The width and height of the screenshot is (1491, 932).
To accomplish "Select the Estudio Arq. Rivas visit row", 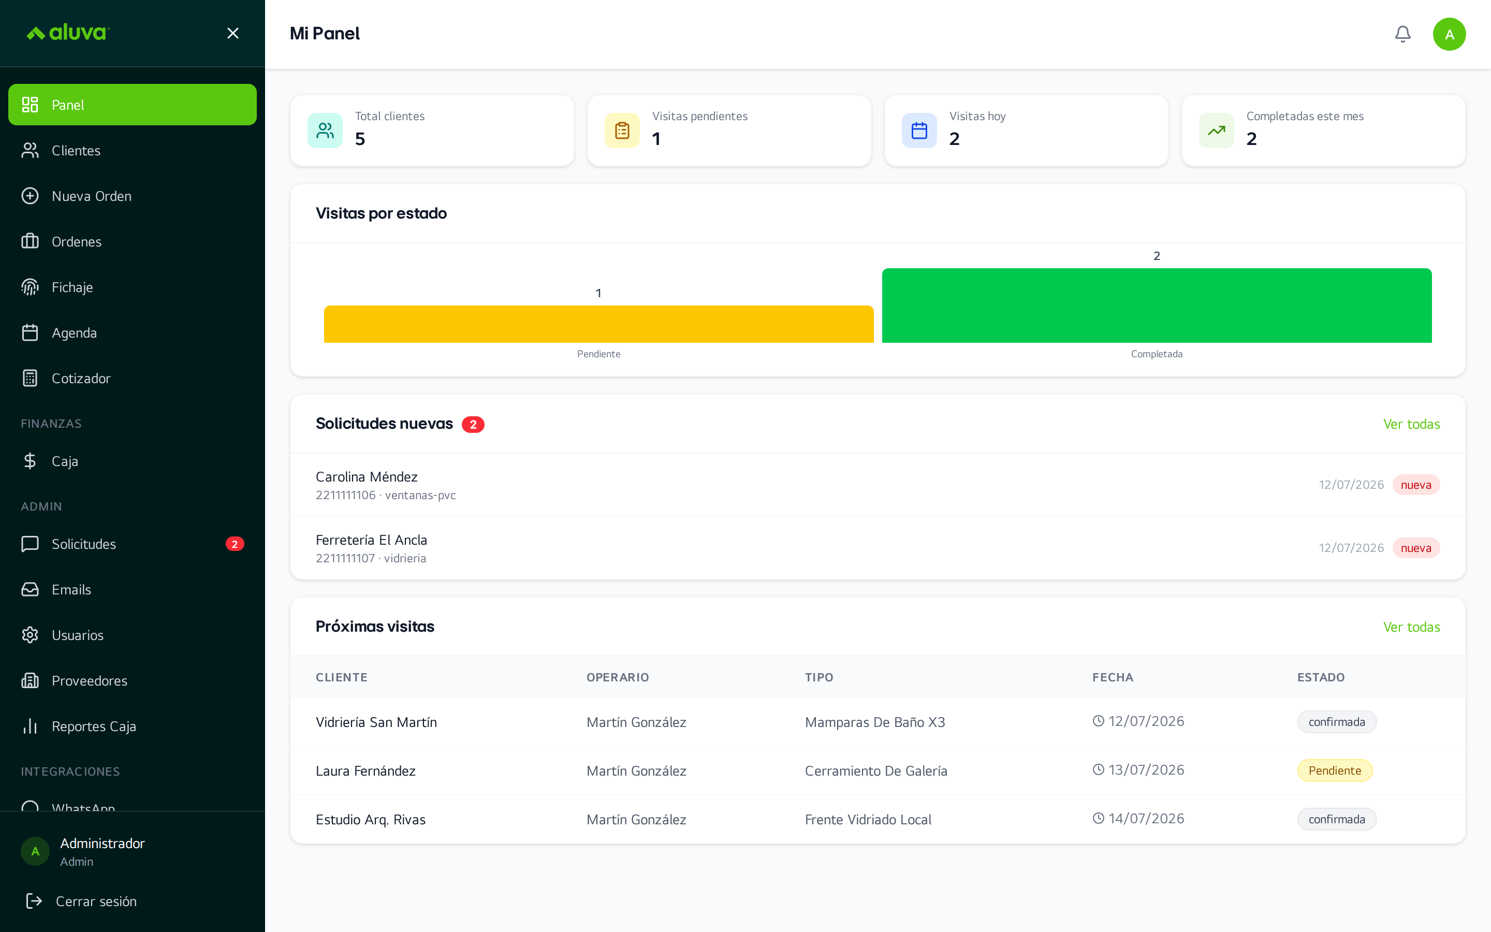I will coord(878,819).
